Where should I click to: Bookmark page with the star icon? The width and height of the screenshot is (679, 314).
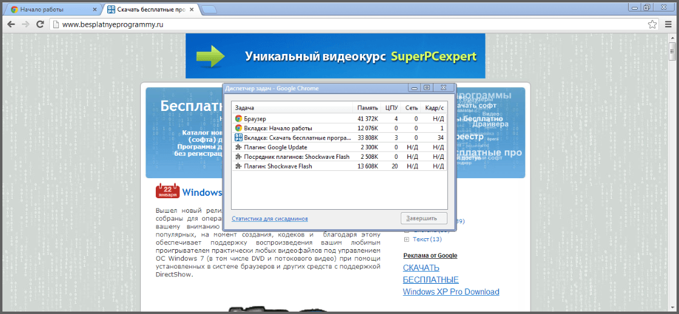tap(652, 25)
